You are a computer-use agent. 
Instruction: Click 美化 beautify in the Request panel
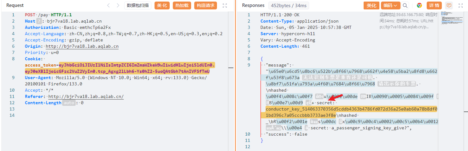pos(162,5)
